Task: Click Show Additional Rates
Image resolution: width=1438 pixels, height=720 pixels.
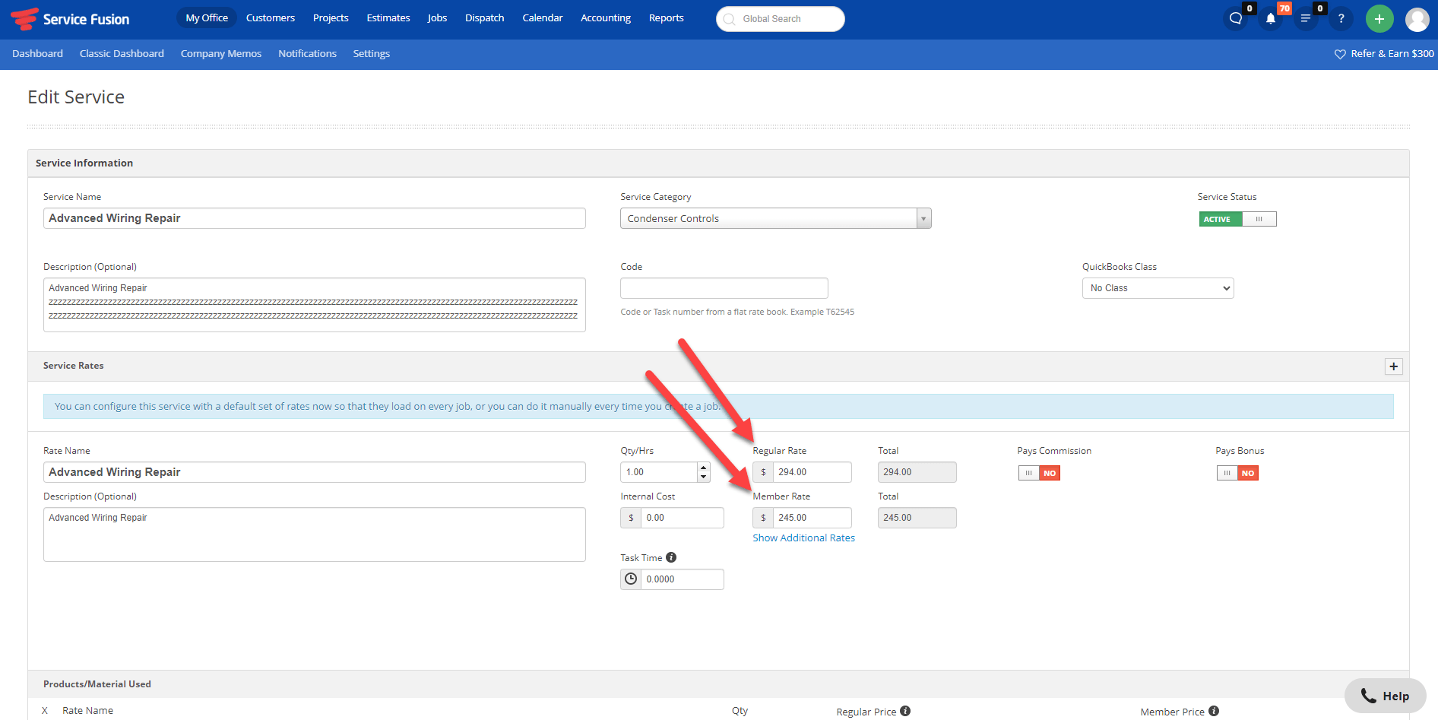Action: (x=803, y=538)
